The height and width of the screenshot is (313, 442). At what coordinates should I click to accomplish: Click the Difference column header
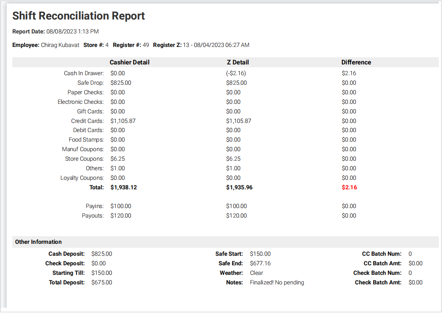pyautogui.click(x=356, y=62)
